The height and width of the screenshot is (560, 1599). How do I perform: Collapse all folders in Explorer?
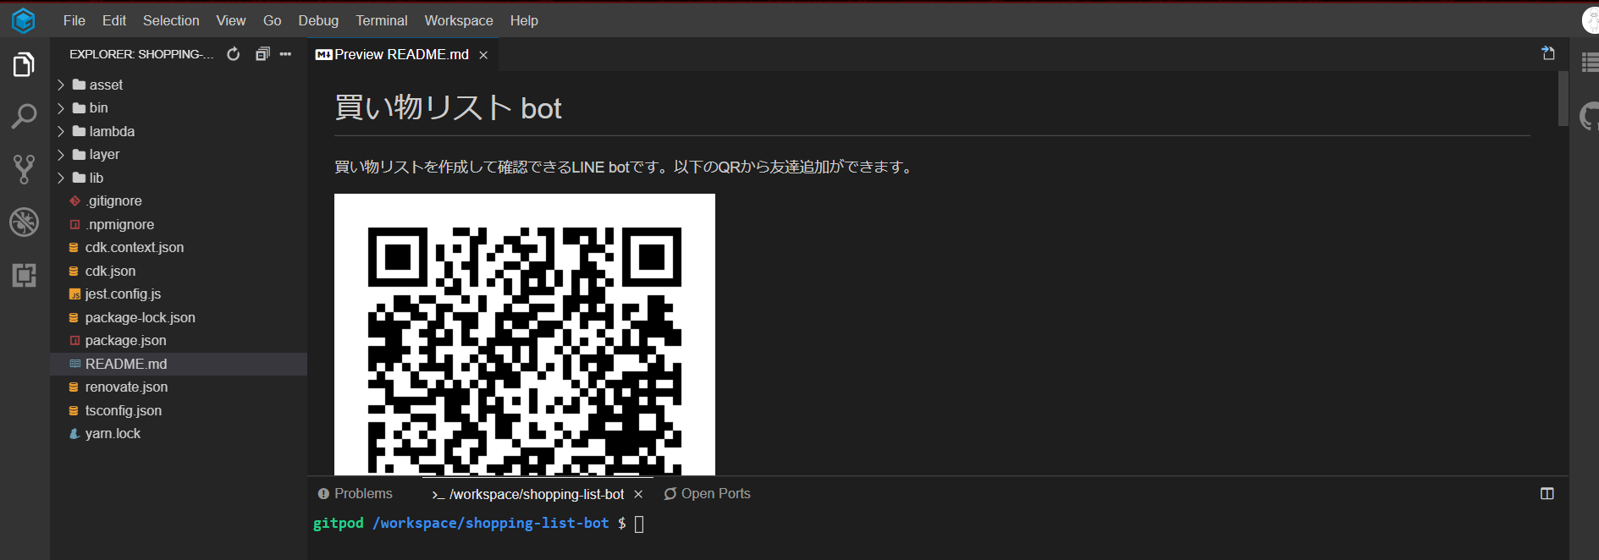click(x=262, y=54)
